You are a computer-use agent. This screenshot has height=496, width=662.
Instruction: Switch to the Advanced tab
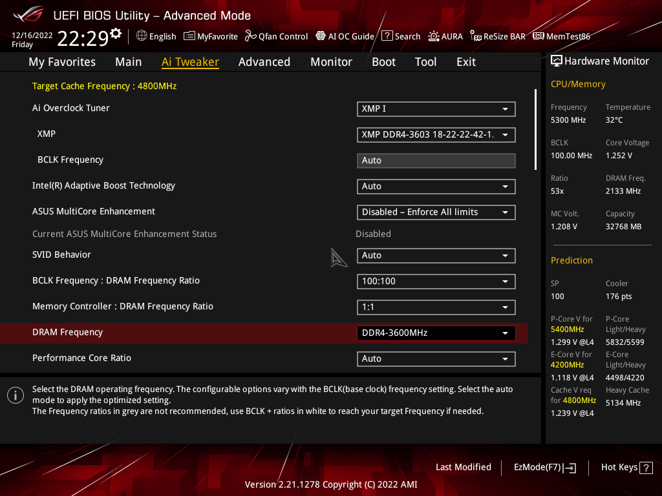(x=264, y=62)
